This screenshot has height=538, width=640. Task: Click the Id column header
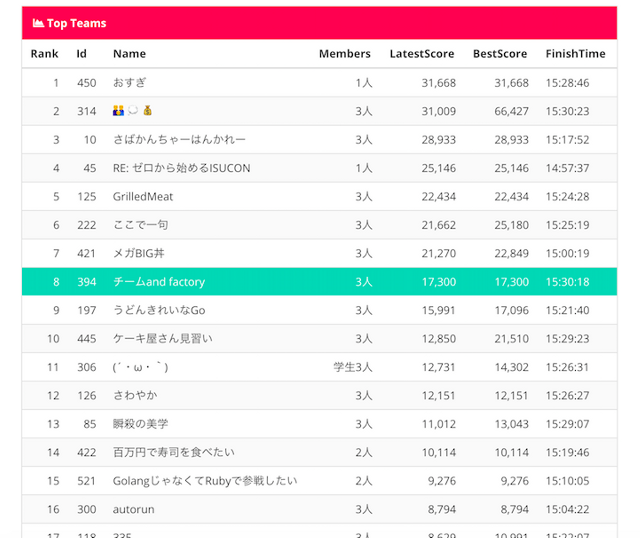tap(81, 54)
